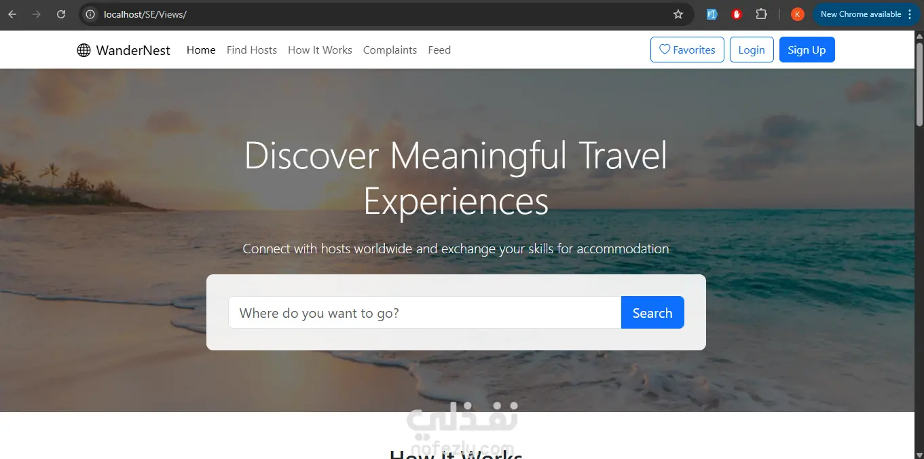The width and height of the screenshot is (924, 459).
Task: Open the Find Hosts nav item
Action: (252, 50)
